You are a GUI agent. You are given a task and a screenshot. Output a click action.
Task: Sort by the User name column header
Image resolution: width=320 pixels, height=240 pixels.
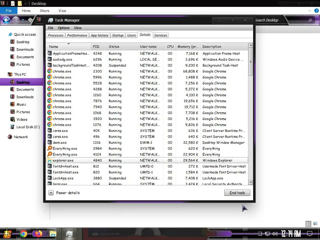[150, 47]
